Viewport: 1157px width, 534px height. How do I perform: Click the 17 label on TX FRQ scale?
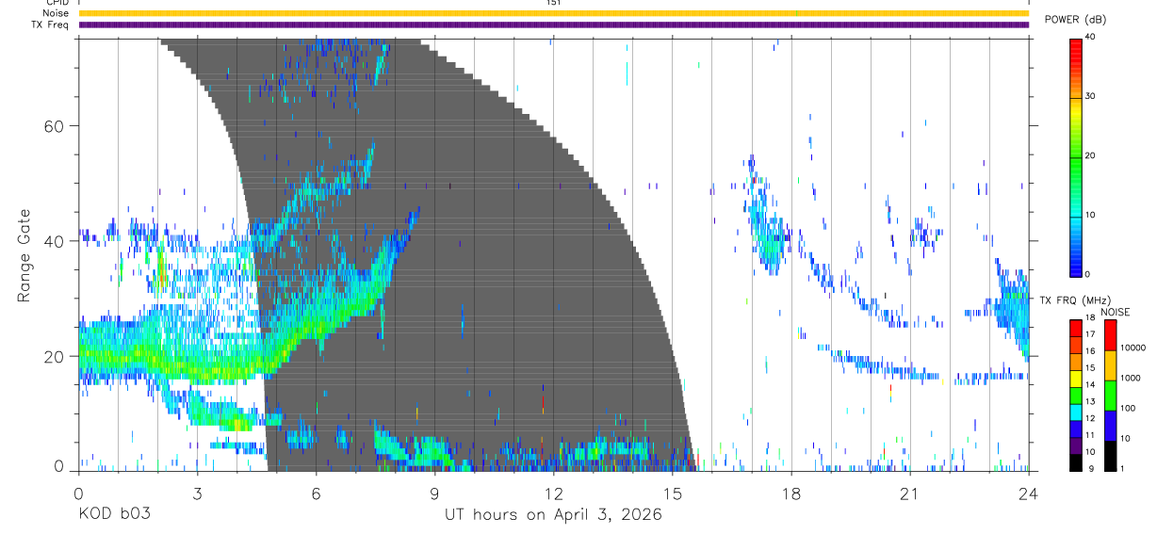[x=1090, y=334]
